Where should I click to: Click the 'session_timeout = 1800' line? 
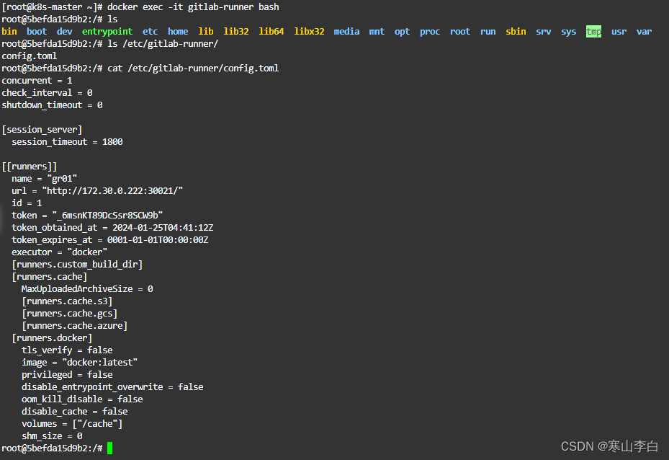tap(68, 142)
